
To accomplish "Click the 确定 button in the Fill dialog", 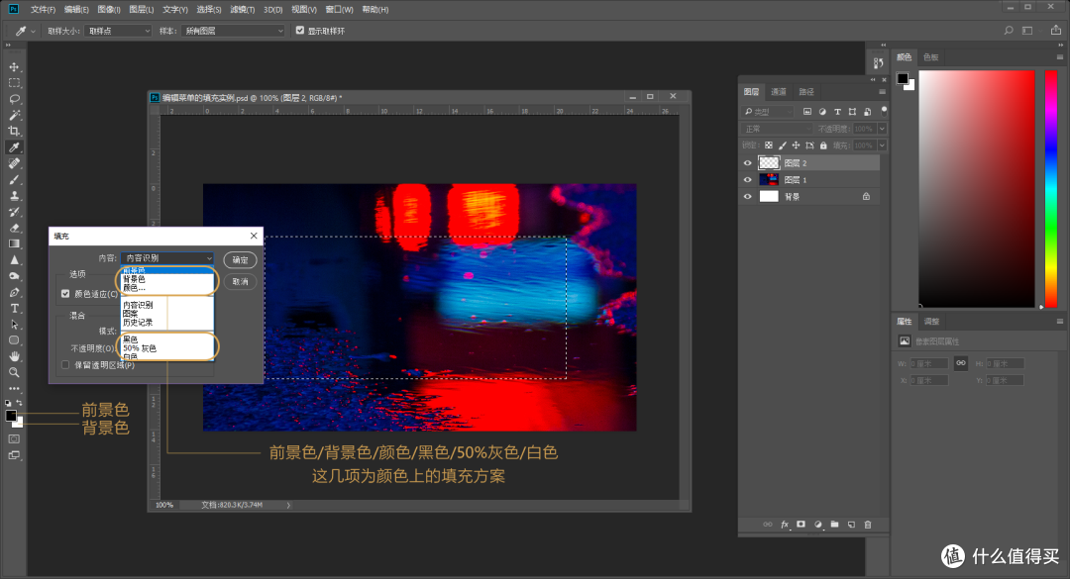I will coord(238,259).
